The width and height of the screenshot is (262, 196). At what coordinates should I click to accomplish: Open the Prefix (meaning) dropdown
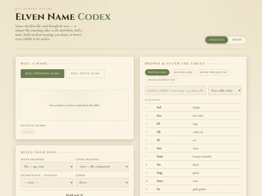pos(47,166)
